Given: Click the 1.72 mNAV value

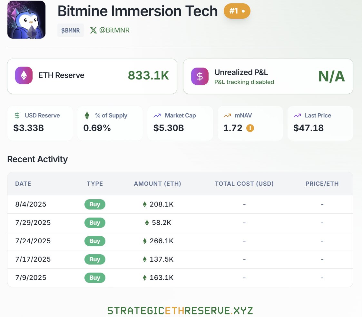Looking at the screenshot, I should pos(233,128).
